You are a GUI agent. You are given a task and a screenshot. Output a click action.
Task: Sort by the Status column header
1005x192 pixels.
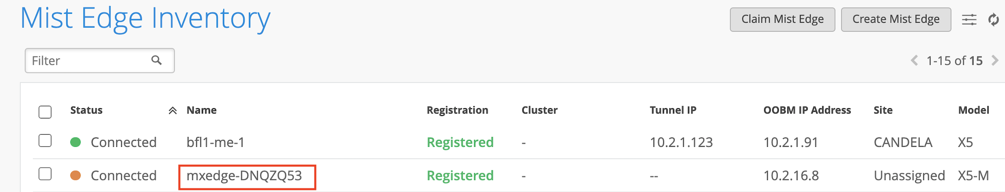[x=86, y=110]
